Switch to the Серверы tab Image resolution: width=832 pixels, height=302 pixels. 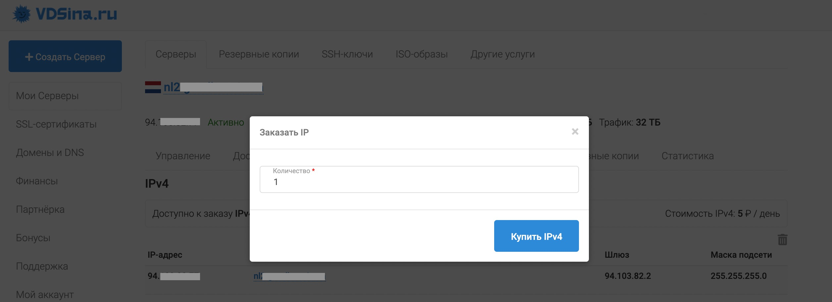coord(176,54)
